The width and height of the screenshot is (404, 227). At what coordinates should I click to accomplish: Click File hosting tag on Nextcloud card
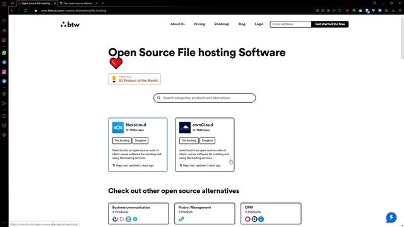point(122,141)
